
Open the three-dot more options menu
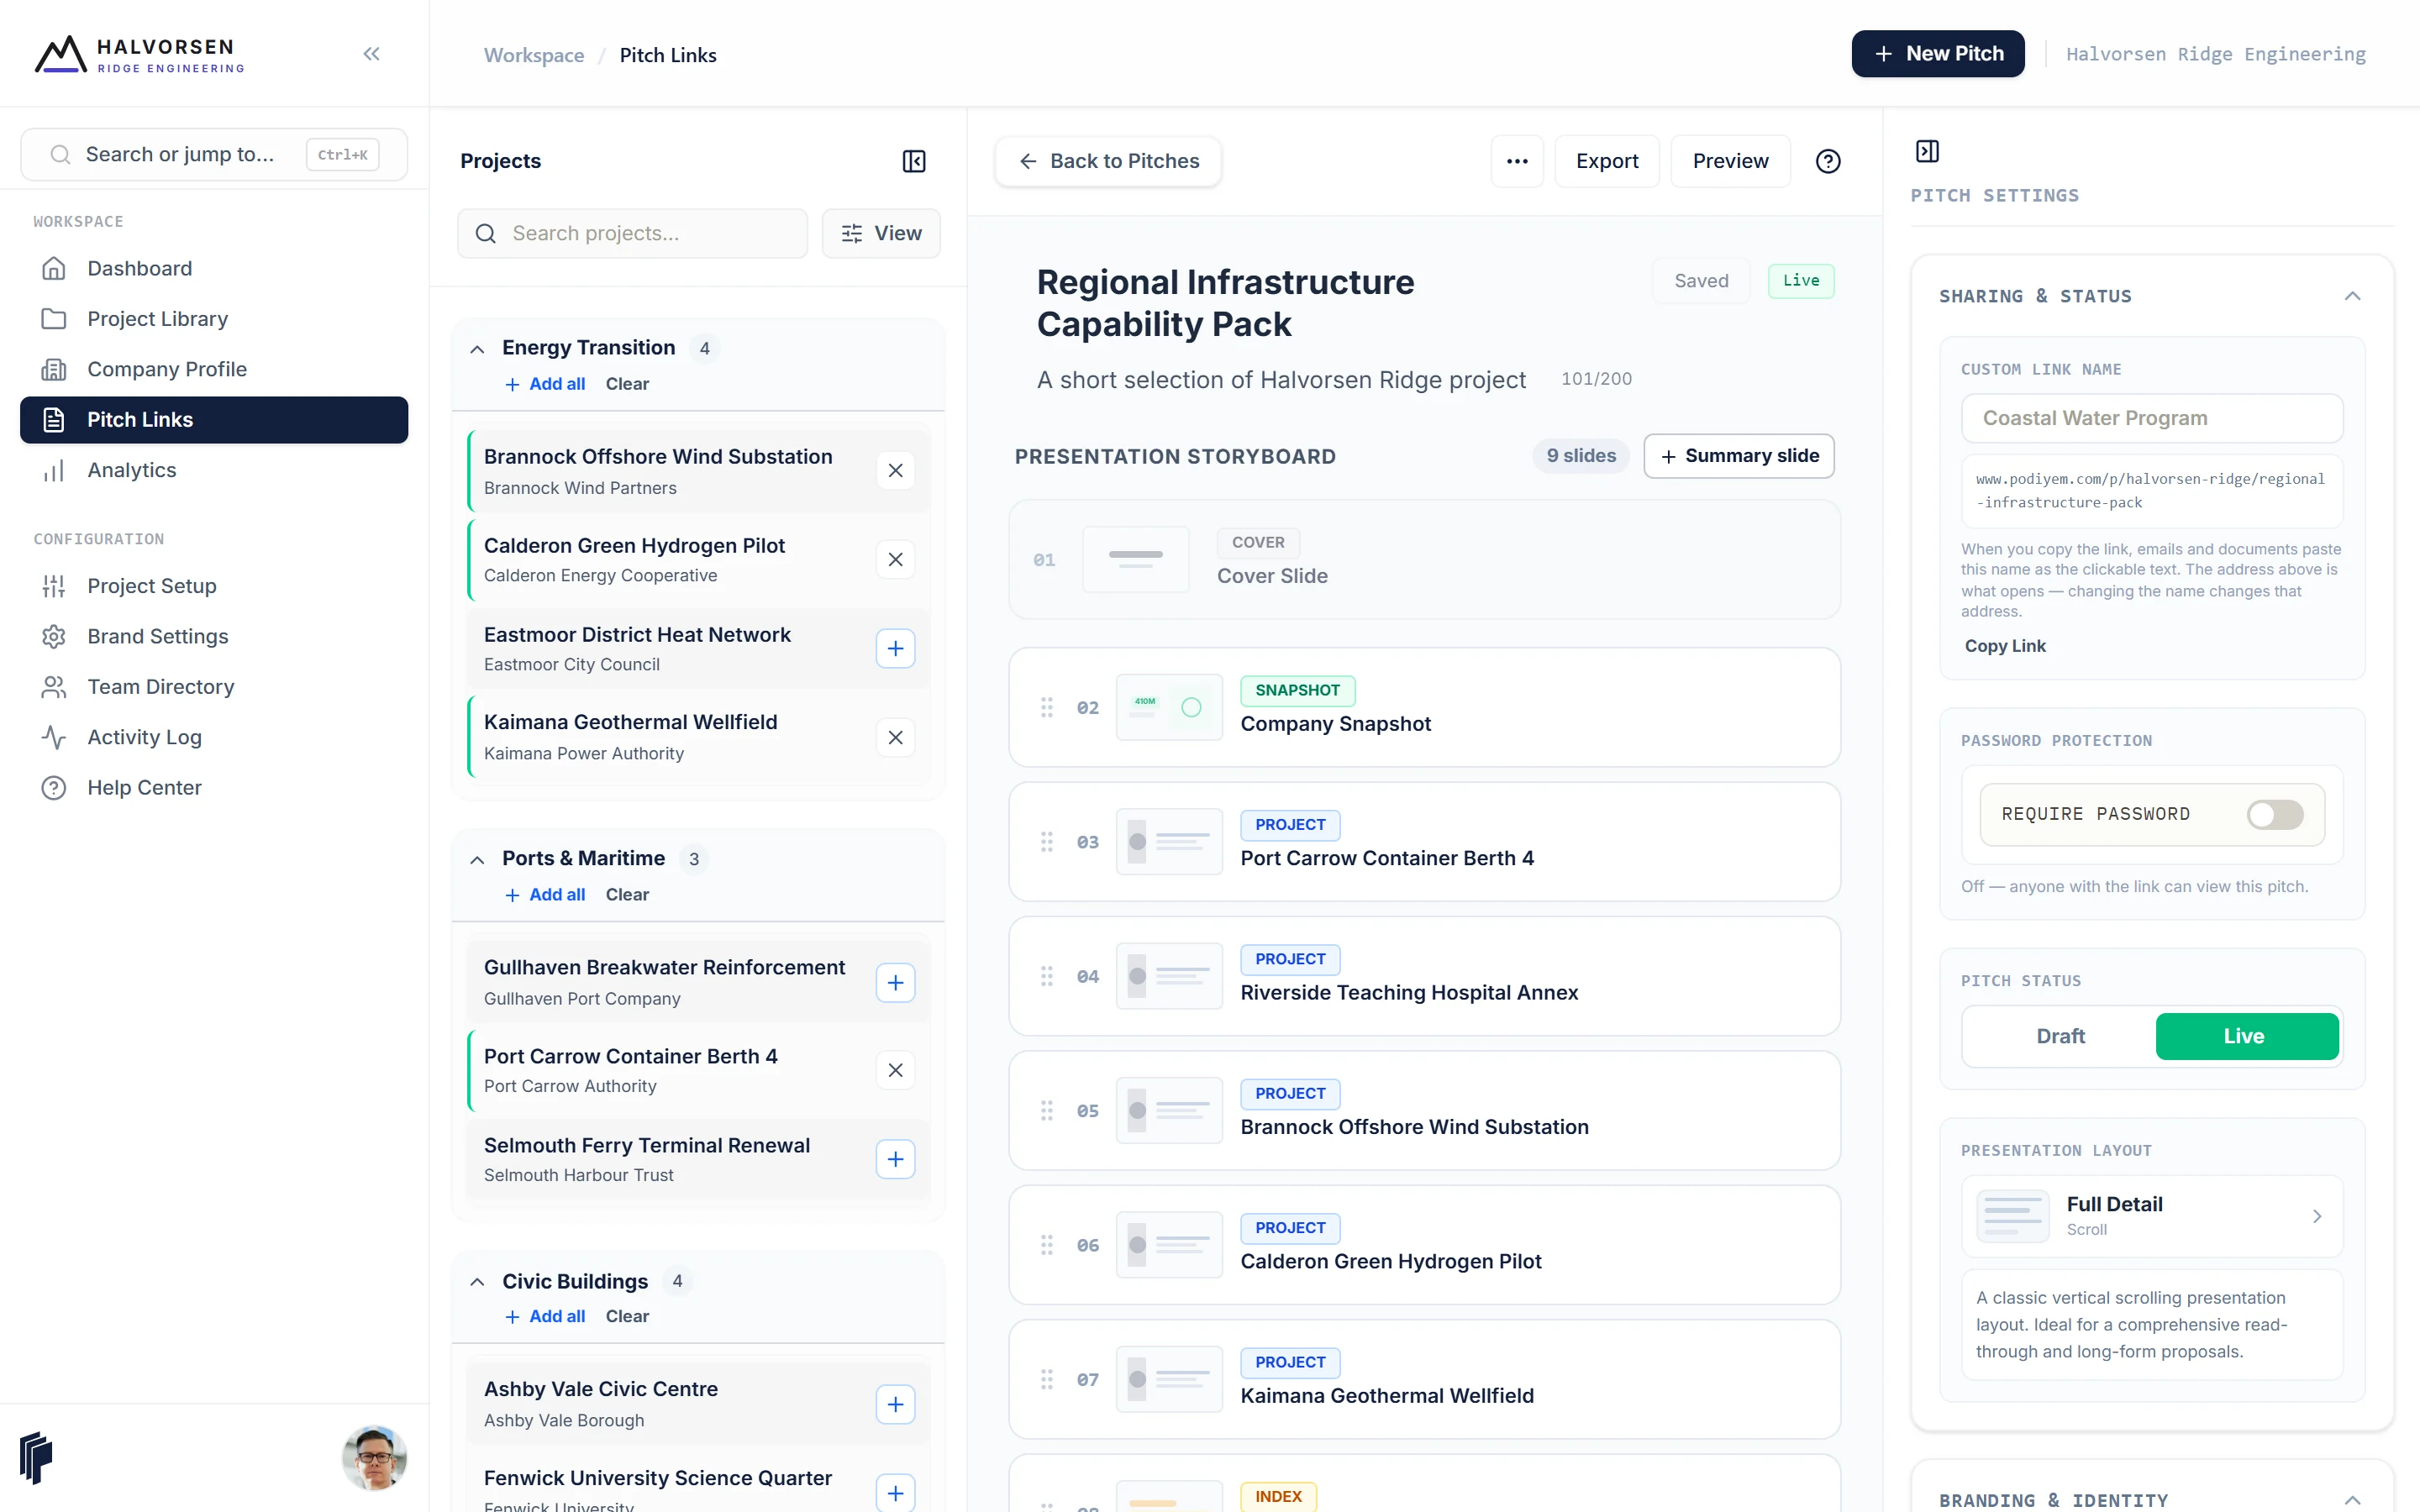(x=1516, y=161)
